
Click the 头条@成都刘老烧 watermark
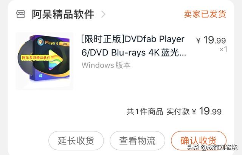[x=212, y=147]
